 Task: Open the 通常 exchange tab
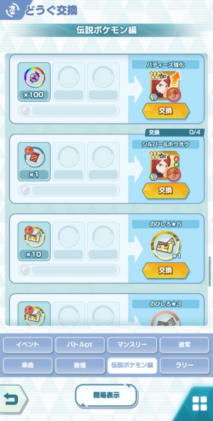[x=184, y=345]
